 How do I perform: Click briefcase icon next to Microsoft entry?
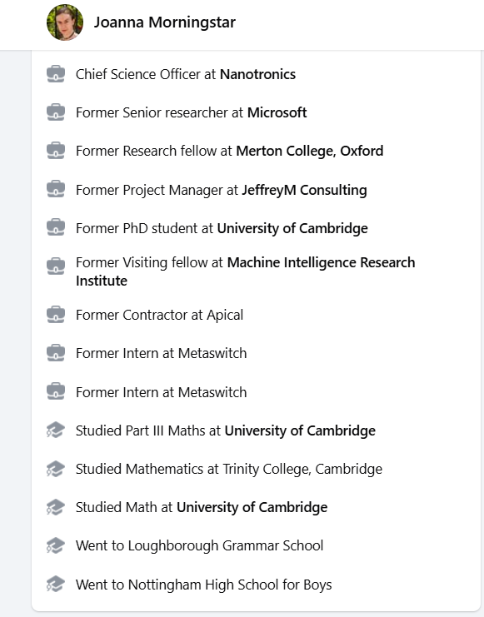pyautogui.click(x=56, y=112)
